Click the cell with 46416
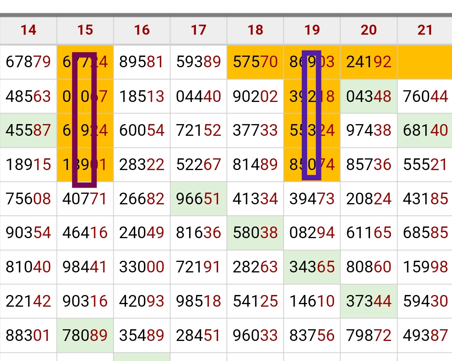 coord(85,233)
